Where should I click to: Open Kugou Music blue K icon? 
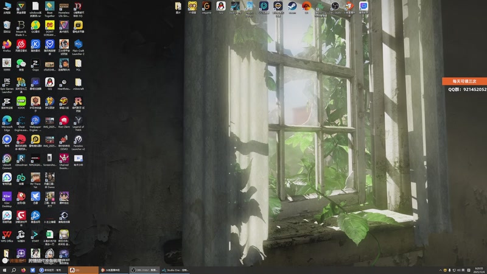click(x=35, y=45)
